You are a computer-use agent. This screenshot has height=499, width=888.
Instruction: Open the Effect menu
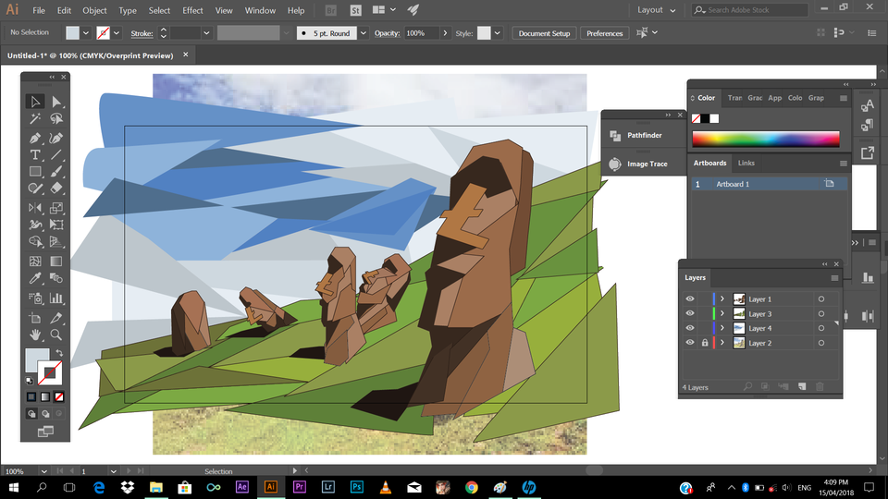(x=192, y=10)
